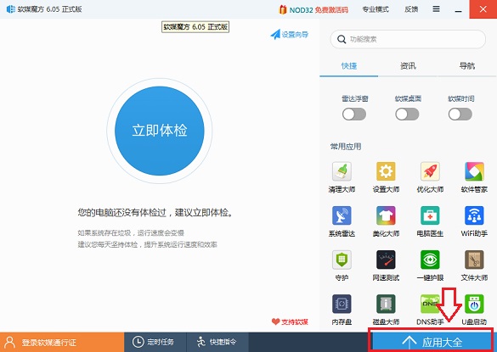The height and width of the screenshot is (352, 497).
Task: Launch 优化大师 rocket icon
Action: point(430,171)
